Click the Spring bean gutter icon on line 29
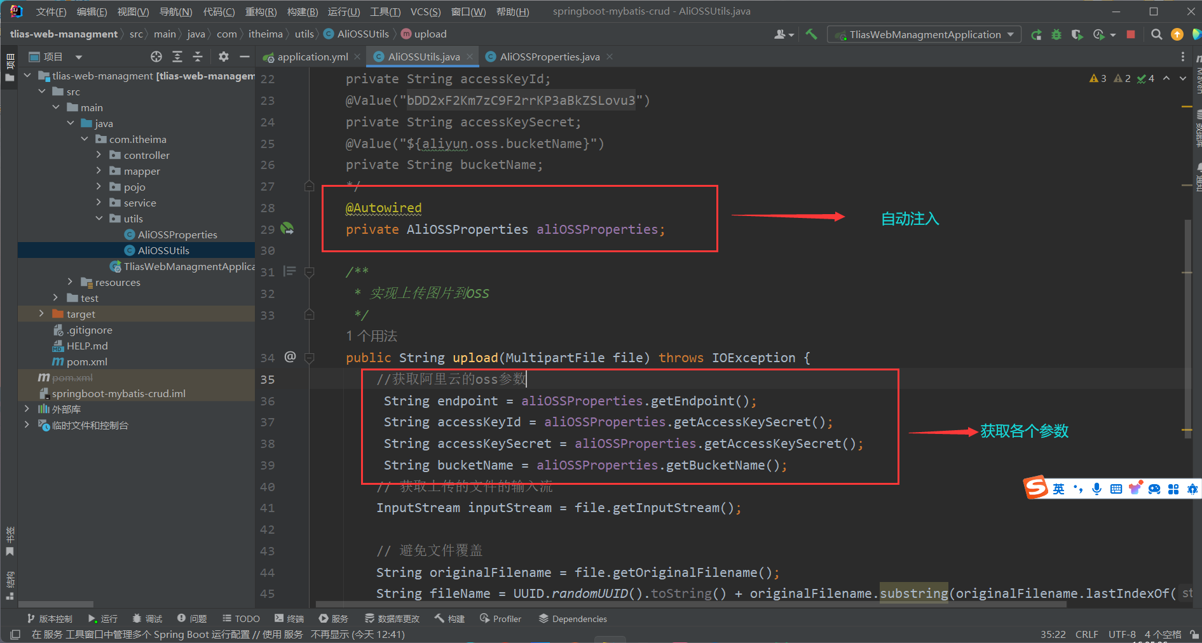This screenshot has width=1202, height=643. (x=287, y=229)
